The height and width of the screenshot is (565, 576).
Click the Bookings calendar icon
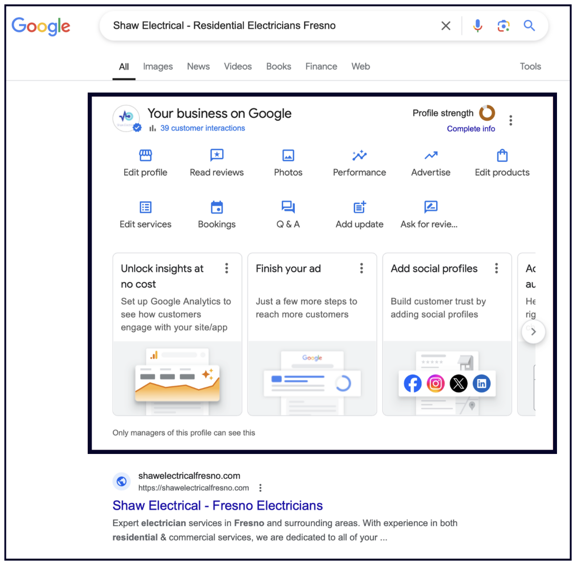(x=216, y=207)
